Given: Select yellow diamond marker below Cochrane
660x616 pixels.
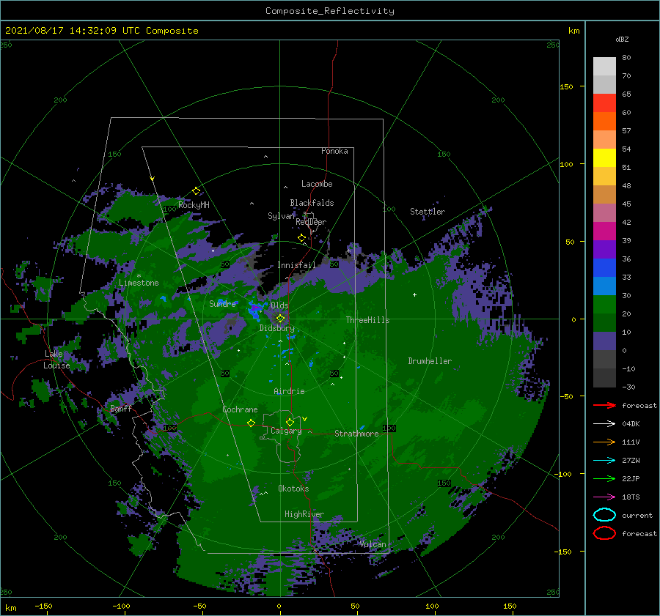Looking at the screenshot, I should (252, 423).
